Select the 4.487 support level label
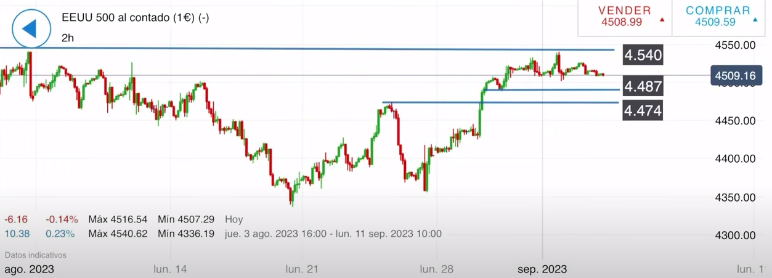Screen dimensions: 772x278 point(643,87)
